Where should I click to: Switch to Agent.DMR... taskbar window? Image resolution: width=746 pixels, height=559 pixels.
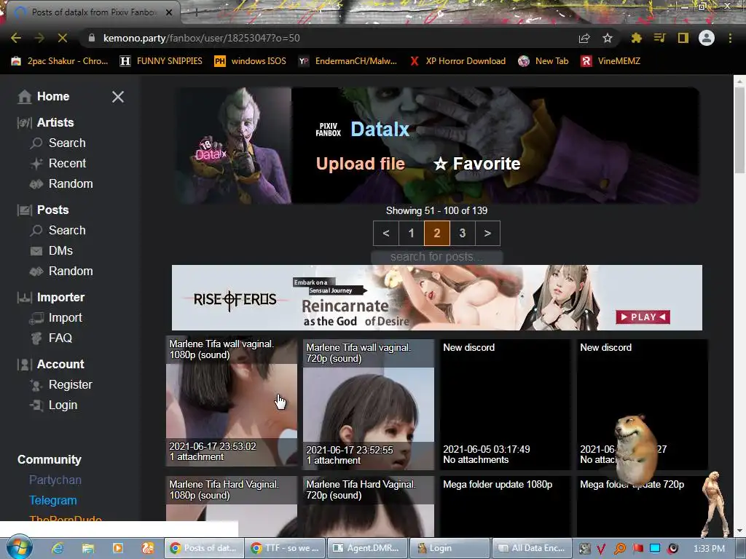[368, 548]
